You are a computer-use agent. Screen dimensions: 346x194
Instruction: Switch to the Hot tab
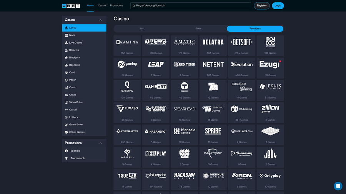point(142,29)
